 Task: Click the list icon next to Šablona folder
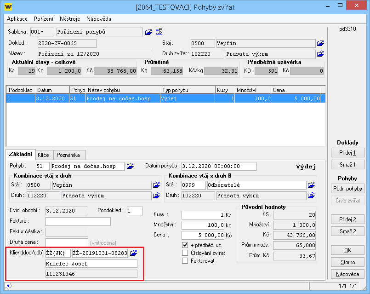pos(159,32)
